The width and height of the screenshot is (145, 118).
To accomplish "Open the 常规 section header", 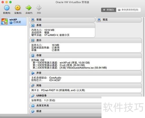I will point(62,20).
